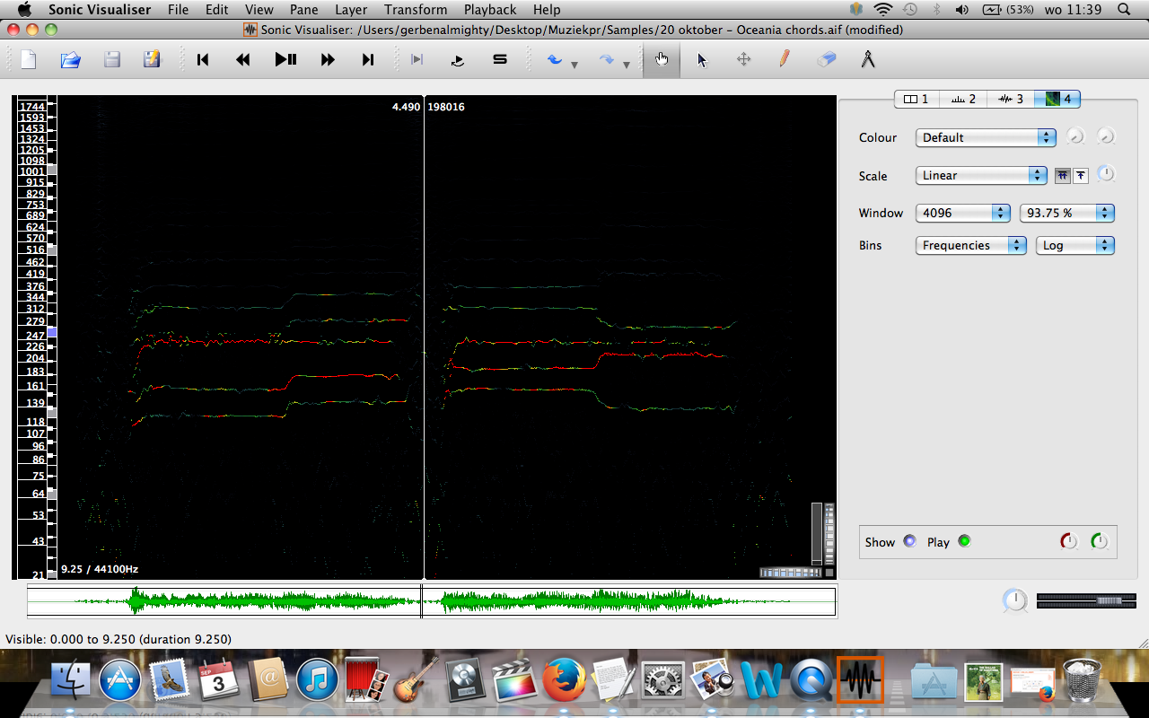Click the waveform overview strip
Viewport: 1149px width, 718px height.
coord(432,601)
